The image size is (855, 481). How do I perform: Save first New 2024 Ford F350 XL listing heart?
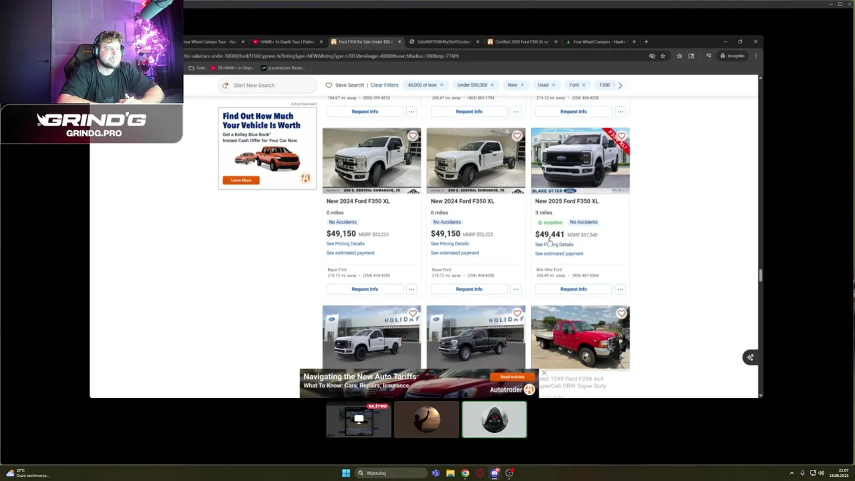tap(413, 136)
